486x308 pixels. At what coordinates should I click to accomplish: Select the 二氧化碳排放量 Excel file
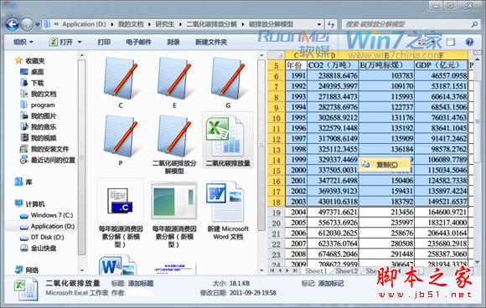(228, 141)
